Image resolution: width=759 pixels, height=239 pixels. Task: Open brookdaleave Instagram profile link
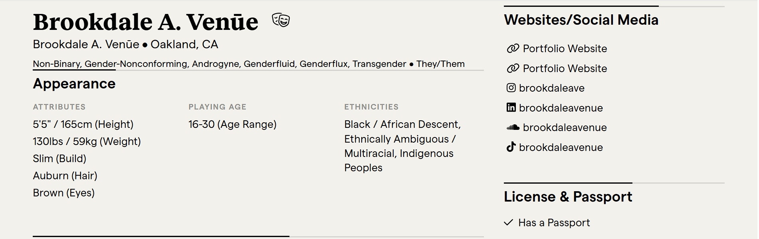point(551,88)
